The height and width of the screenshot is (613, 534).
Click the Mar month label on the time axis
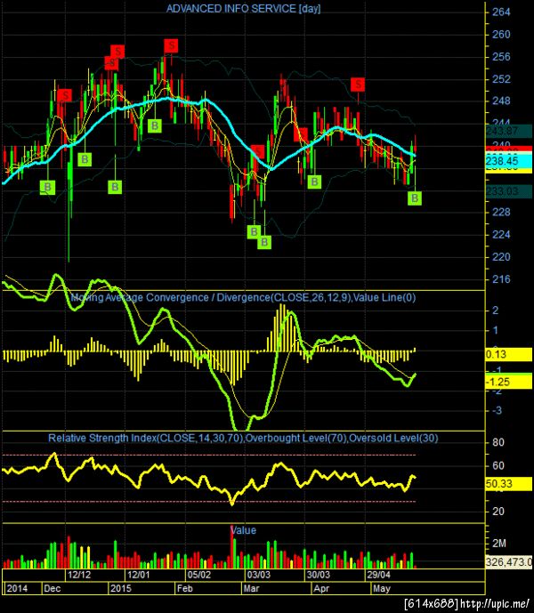coord(251,588)
